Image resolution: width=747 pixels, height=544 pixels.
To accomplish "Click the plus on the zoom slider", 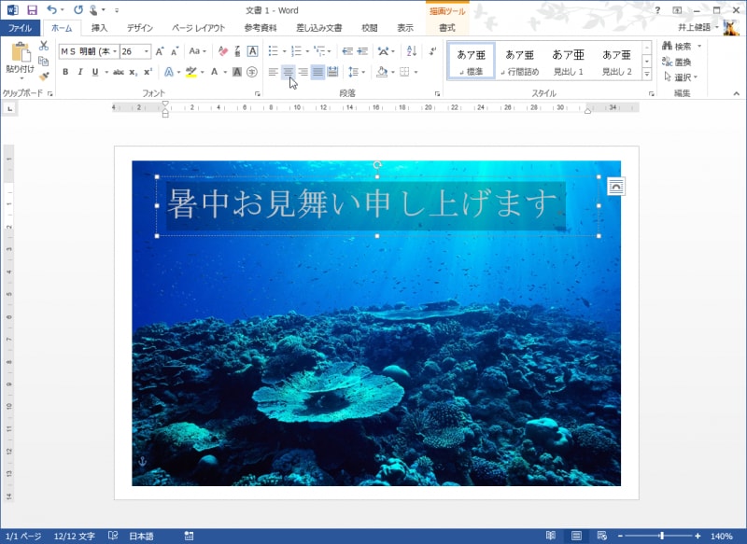I will point(698,537).
